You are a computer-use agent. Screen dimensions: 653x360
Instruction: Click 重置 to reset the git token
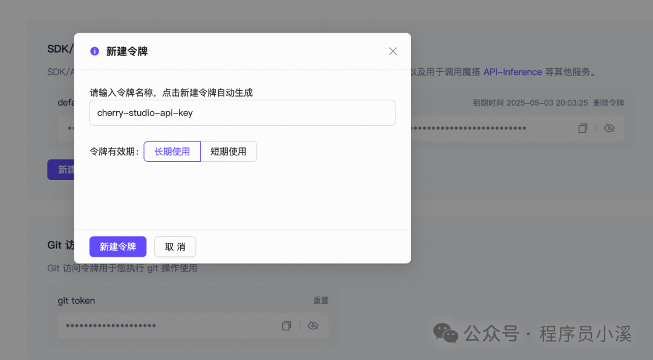[x=320, y=300]
